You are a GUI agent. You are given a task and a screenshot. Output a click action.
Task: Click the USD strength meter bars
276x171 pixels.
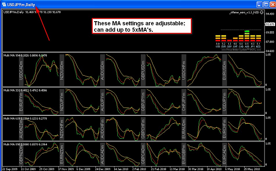point(218,38)
